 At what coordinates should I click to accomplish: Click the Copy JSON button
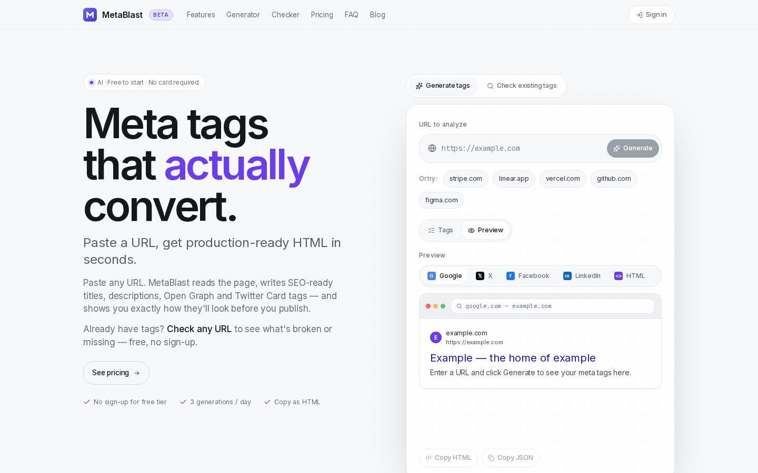(510, 458)
